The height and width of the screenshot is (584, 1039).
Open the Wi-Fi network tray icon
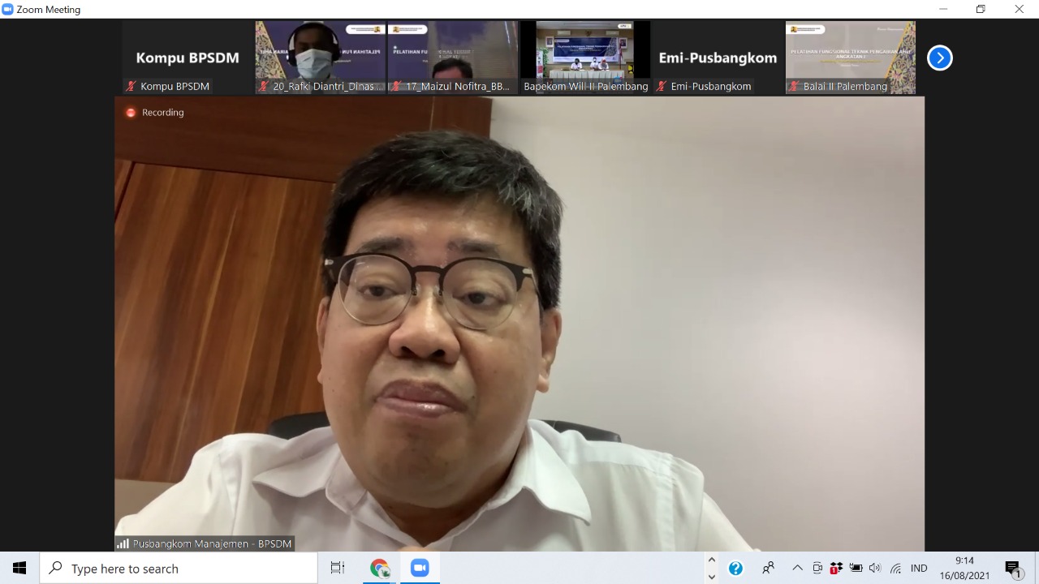(x=895, y=568)
